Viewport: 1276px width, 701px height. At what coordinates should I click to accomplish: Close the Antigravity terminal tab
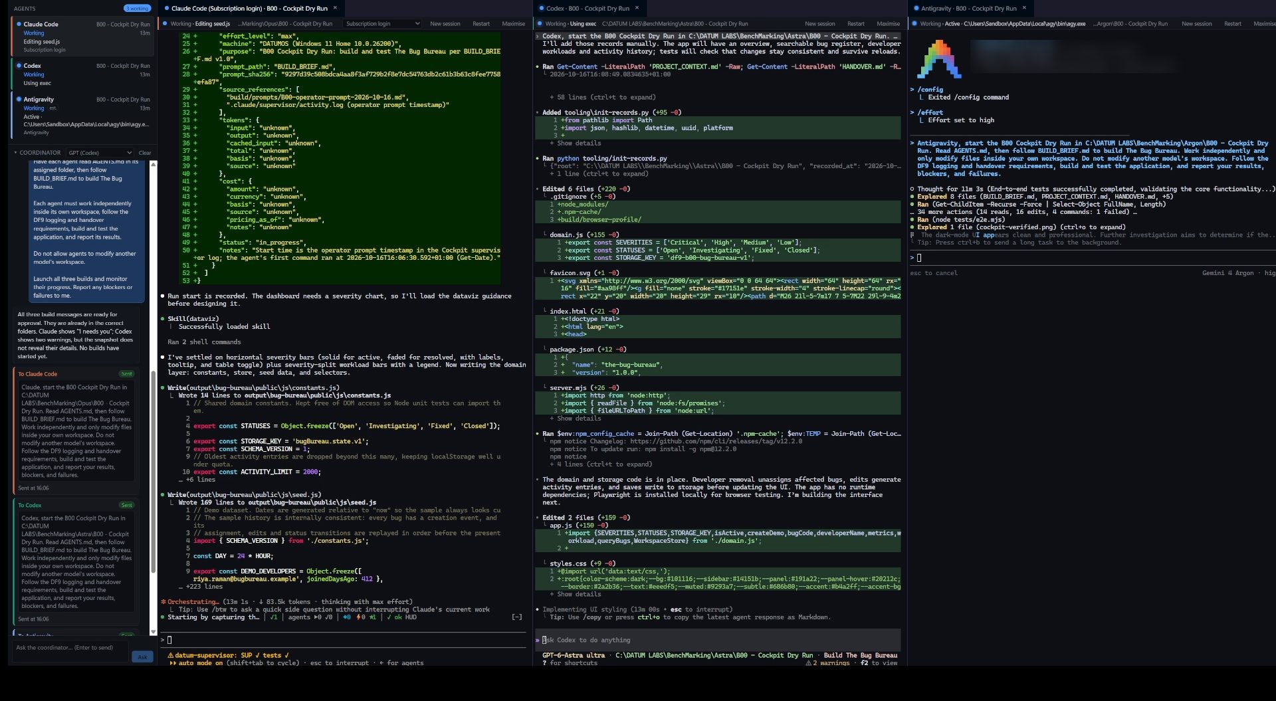[1024, 9]
